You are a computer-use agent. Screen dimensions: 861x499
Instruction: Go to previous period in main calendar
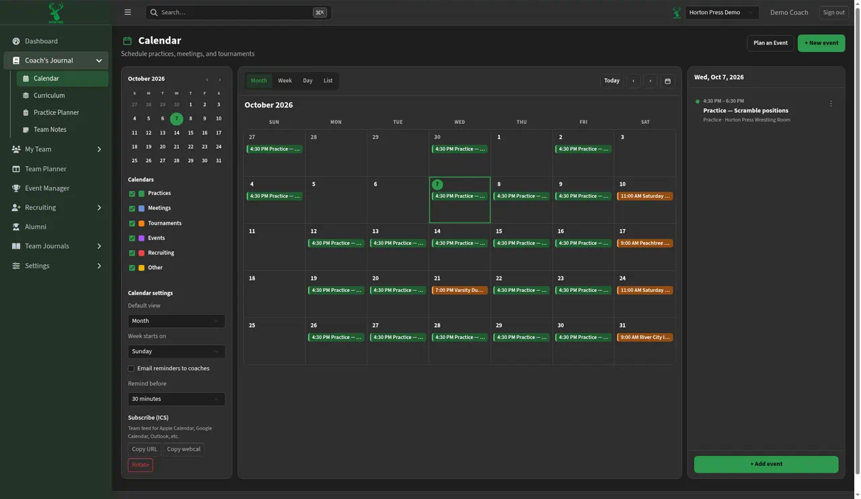coord(634,81)
